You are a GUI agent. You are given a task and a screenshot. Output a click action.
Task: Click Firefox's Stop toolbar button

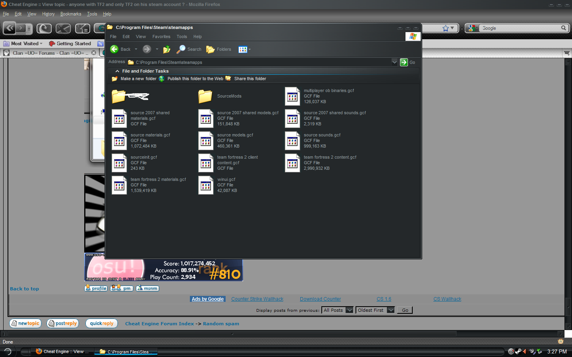pos(63,28)
